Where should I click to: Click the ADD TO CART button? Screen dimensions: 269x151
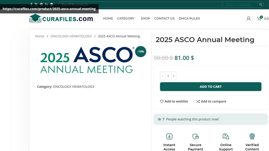(211, 87)
